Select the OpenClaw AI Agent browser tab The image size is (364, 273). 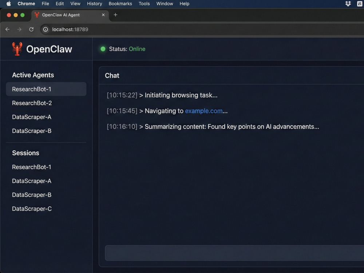coord(70,15)
